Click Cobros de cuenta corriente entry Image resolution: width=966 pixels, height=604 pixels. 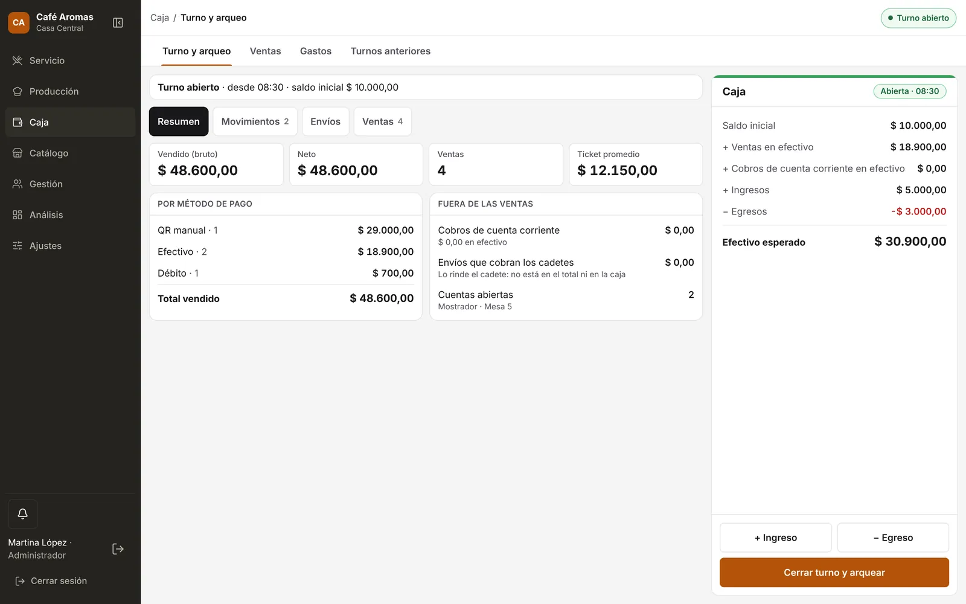(x=566, y=236)
